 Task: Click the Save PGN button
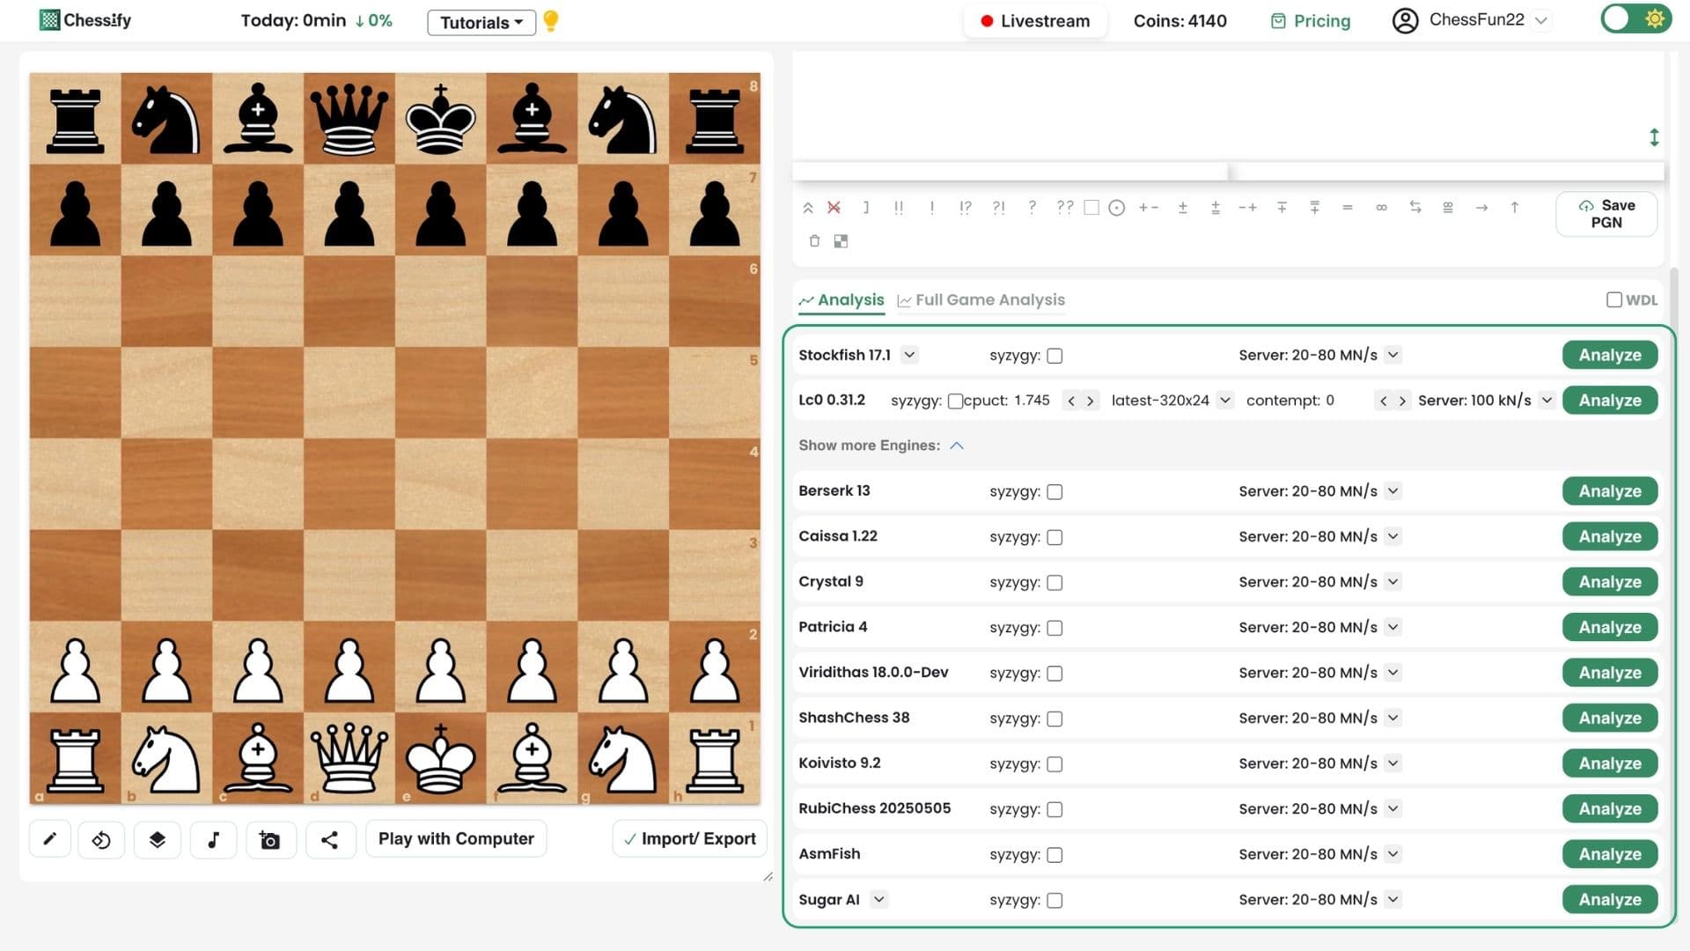click(1606, 214)
